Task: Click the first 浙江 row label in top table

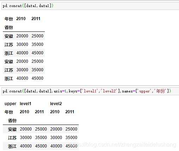Action: (9, 53)
